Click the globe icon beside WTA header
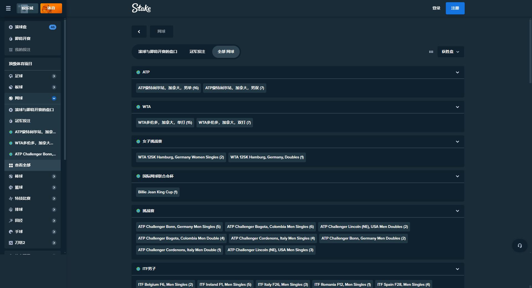The height and width of the screenshot is (288, 532). pos(138,107)
